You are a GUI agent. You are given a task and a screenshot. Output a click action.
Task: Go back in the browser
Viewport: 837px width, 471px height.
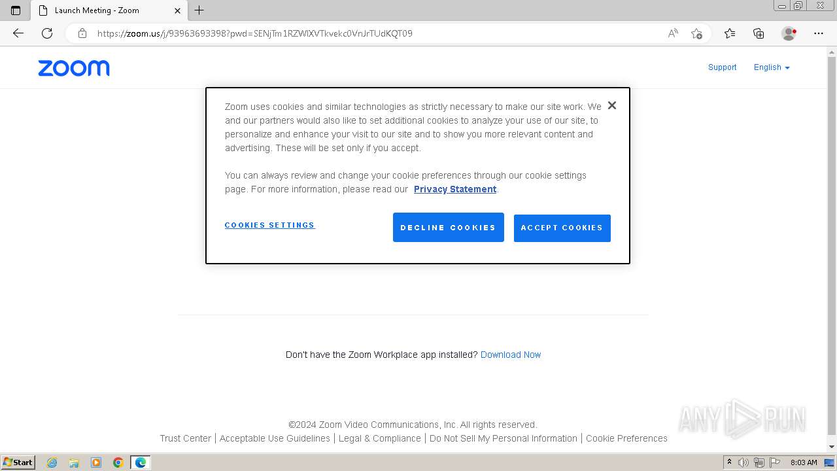point(18,33)
